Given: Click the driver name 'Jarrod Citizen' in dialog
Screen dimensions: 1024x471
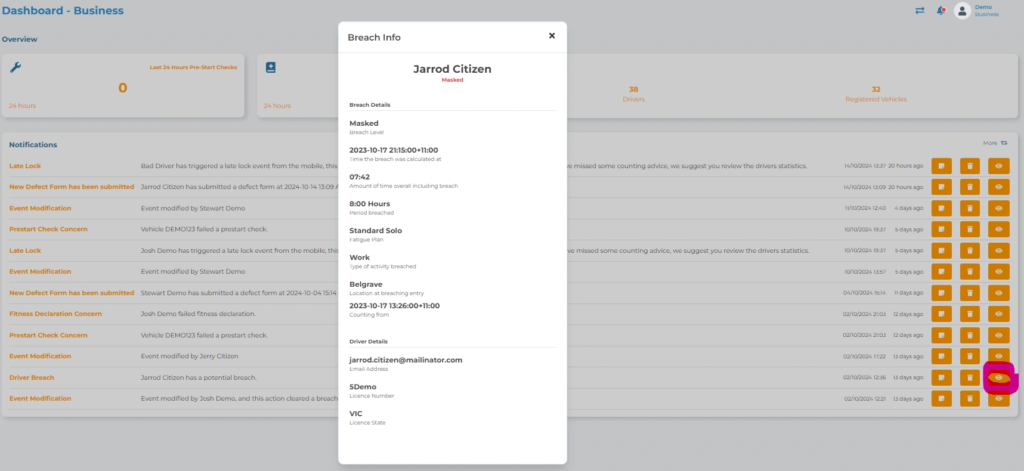Looking at the screenshot, I should [452, 69].
